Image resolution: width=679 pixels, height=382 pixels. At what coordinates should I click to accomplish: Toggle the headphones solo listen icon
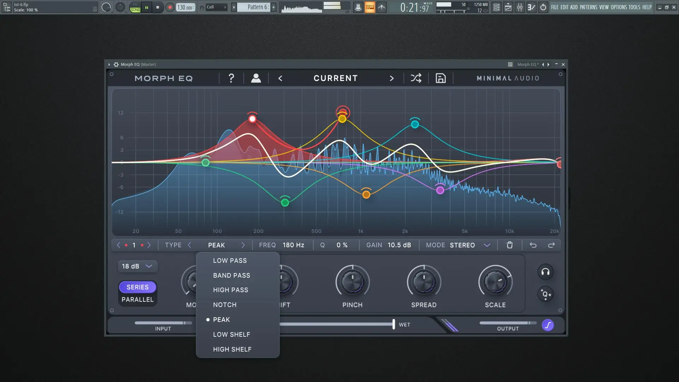545,272
